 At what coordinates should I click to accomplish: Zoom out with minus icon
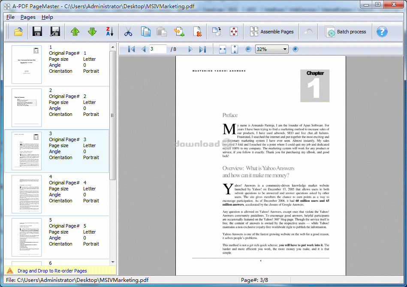tap(248, 49)
